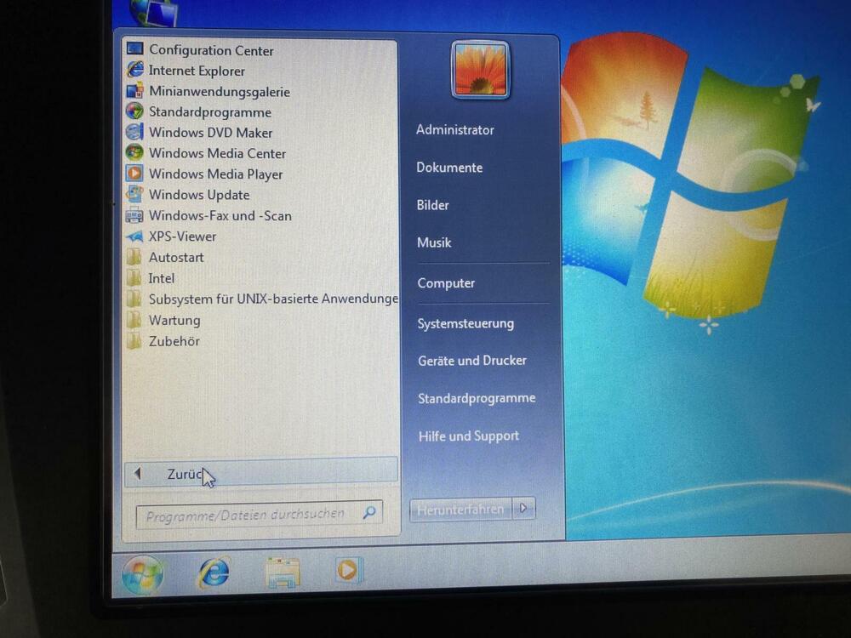The width and height of the screenshot is (851, 638).
Task: Click the XPS-Viewer icon
Action: pos(134,236)
